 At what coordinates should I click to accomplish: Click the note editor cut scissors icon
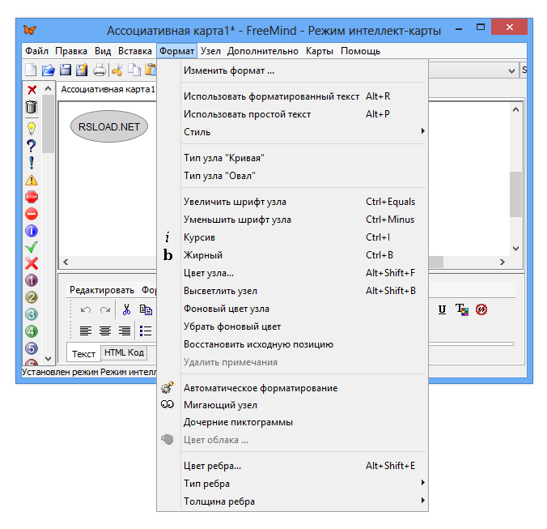[126, 309]
